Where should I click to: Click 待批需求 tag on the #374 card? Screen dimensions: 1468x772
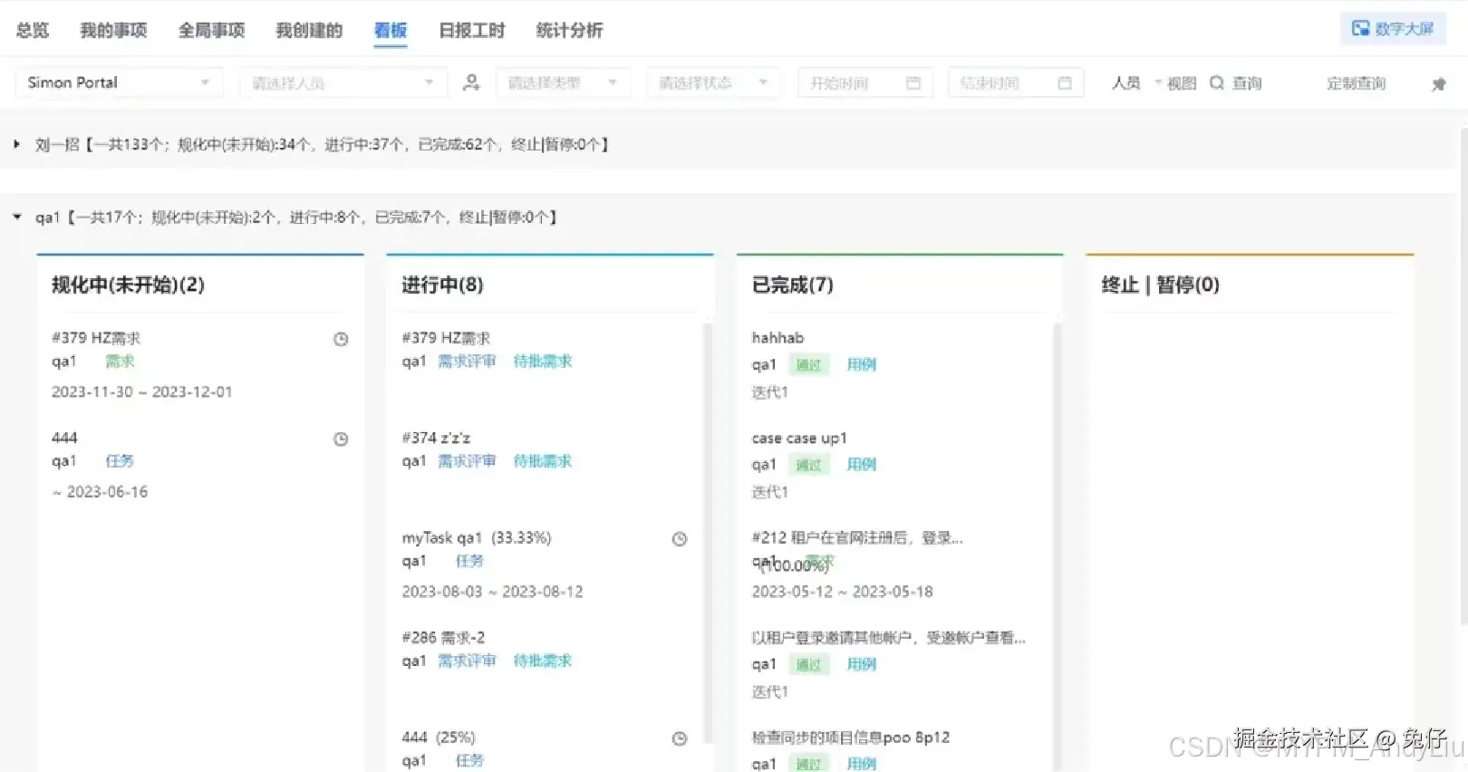click(543, 461)
